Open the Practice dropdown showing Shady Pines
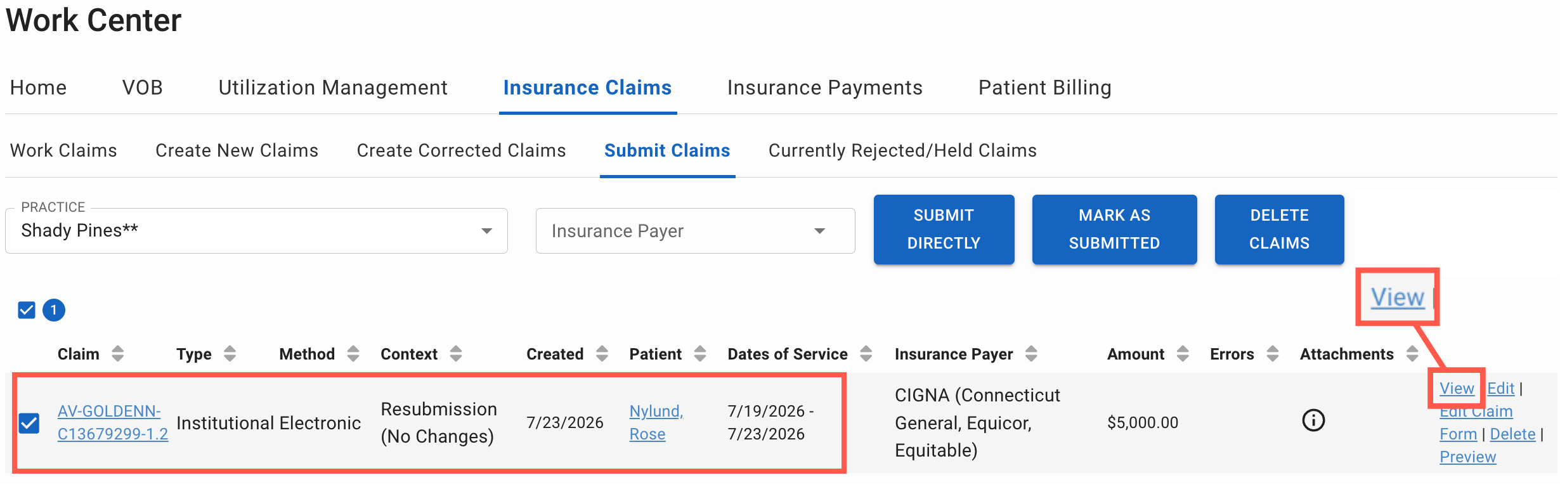 tap(256, 231)
